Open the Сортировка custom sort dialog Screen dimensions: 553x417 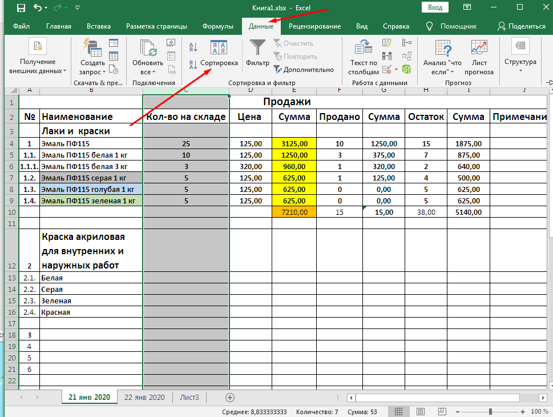pyautogui.click(x=219, y=53)
